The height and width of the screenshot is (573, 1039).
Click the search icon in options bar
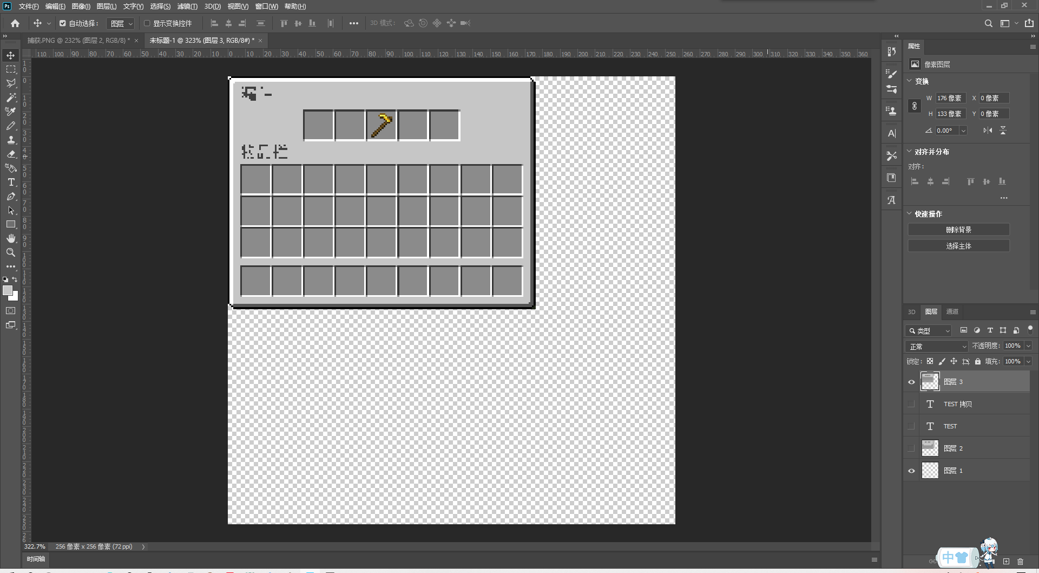click(988, 23)
